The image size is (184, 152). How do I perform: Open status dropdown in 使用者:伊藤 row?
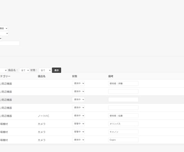(x=78, y=84)
